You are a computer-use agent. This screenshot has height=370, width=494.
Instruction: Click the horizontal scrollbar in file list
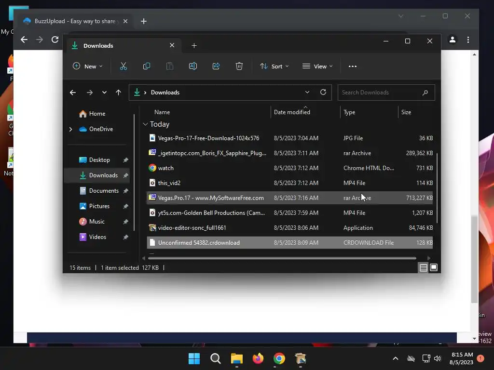click(x=282, y=258)
